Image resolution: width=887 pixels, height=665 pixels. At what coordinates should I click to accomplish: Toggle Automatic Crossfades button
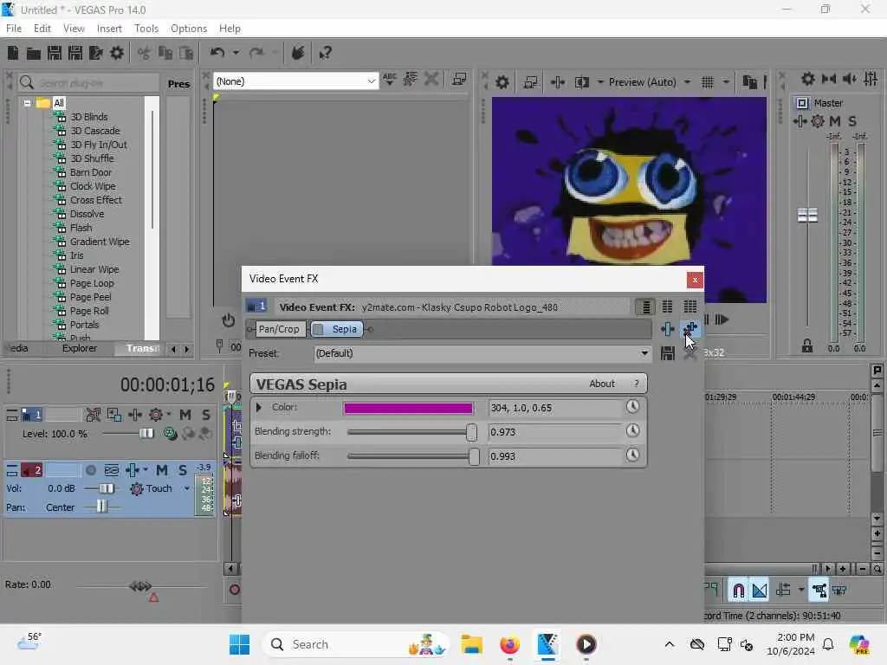pos(760,591)
